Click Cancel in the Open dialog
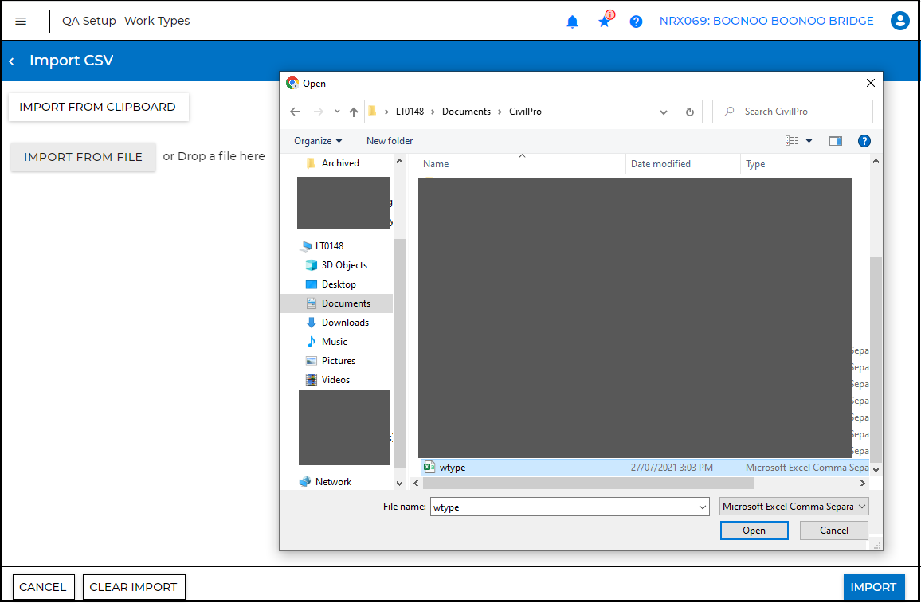Image resolution: width=921 pixels, height=603 pixels. (x=833, y=531)
